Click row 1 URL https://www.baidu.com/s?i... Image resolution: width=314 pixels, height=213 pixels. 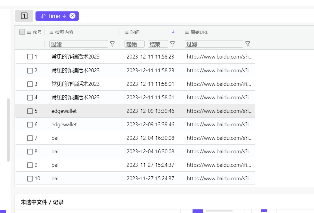220,57
